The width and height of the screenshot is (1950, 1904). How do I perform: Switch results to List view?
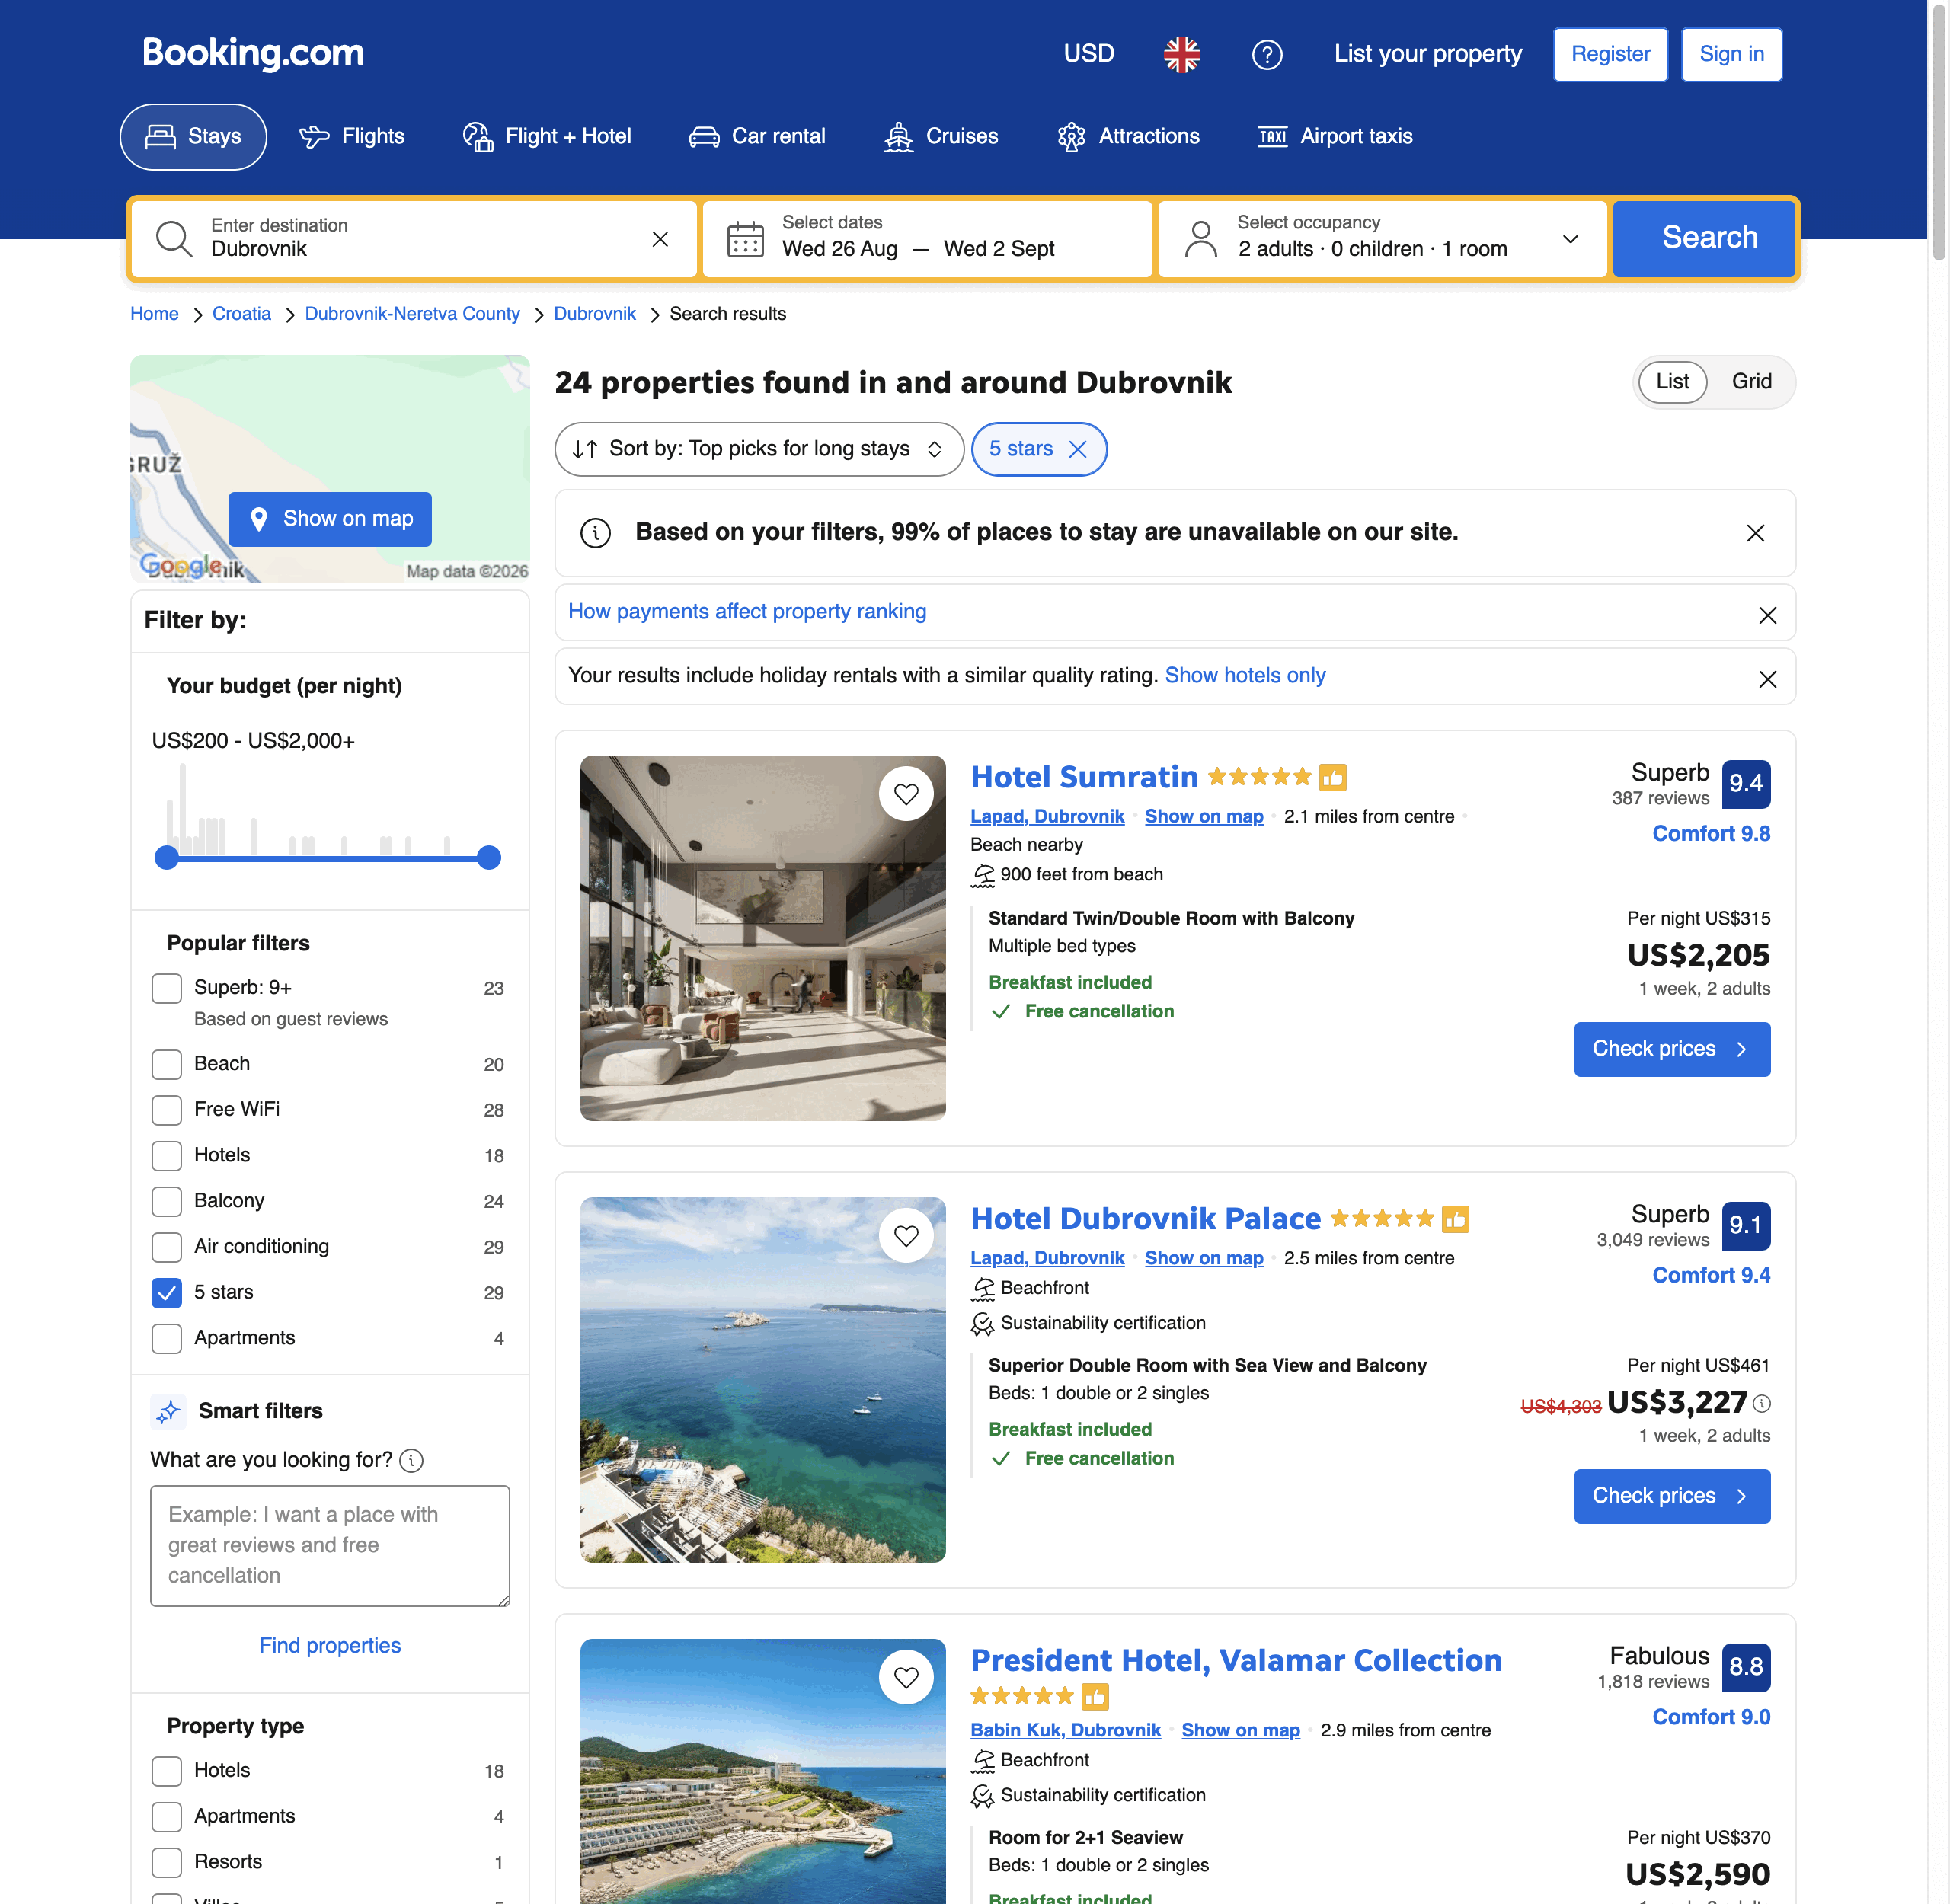(1672, 382)
